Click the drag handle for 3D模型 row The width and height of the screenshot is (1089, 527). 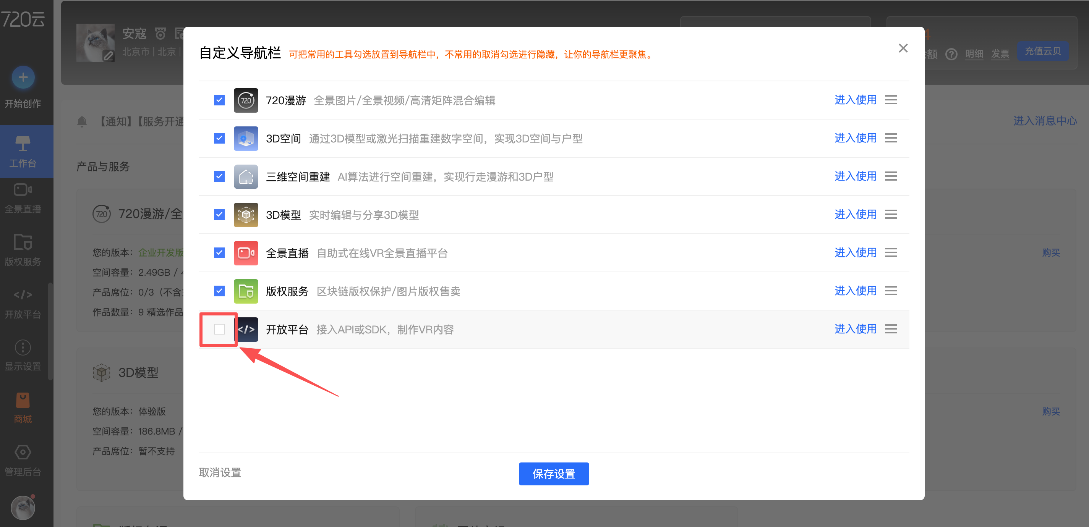click(891, 214)
